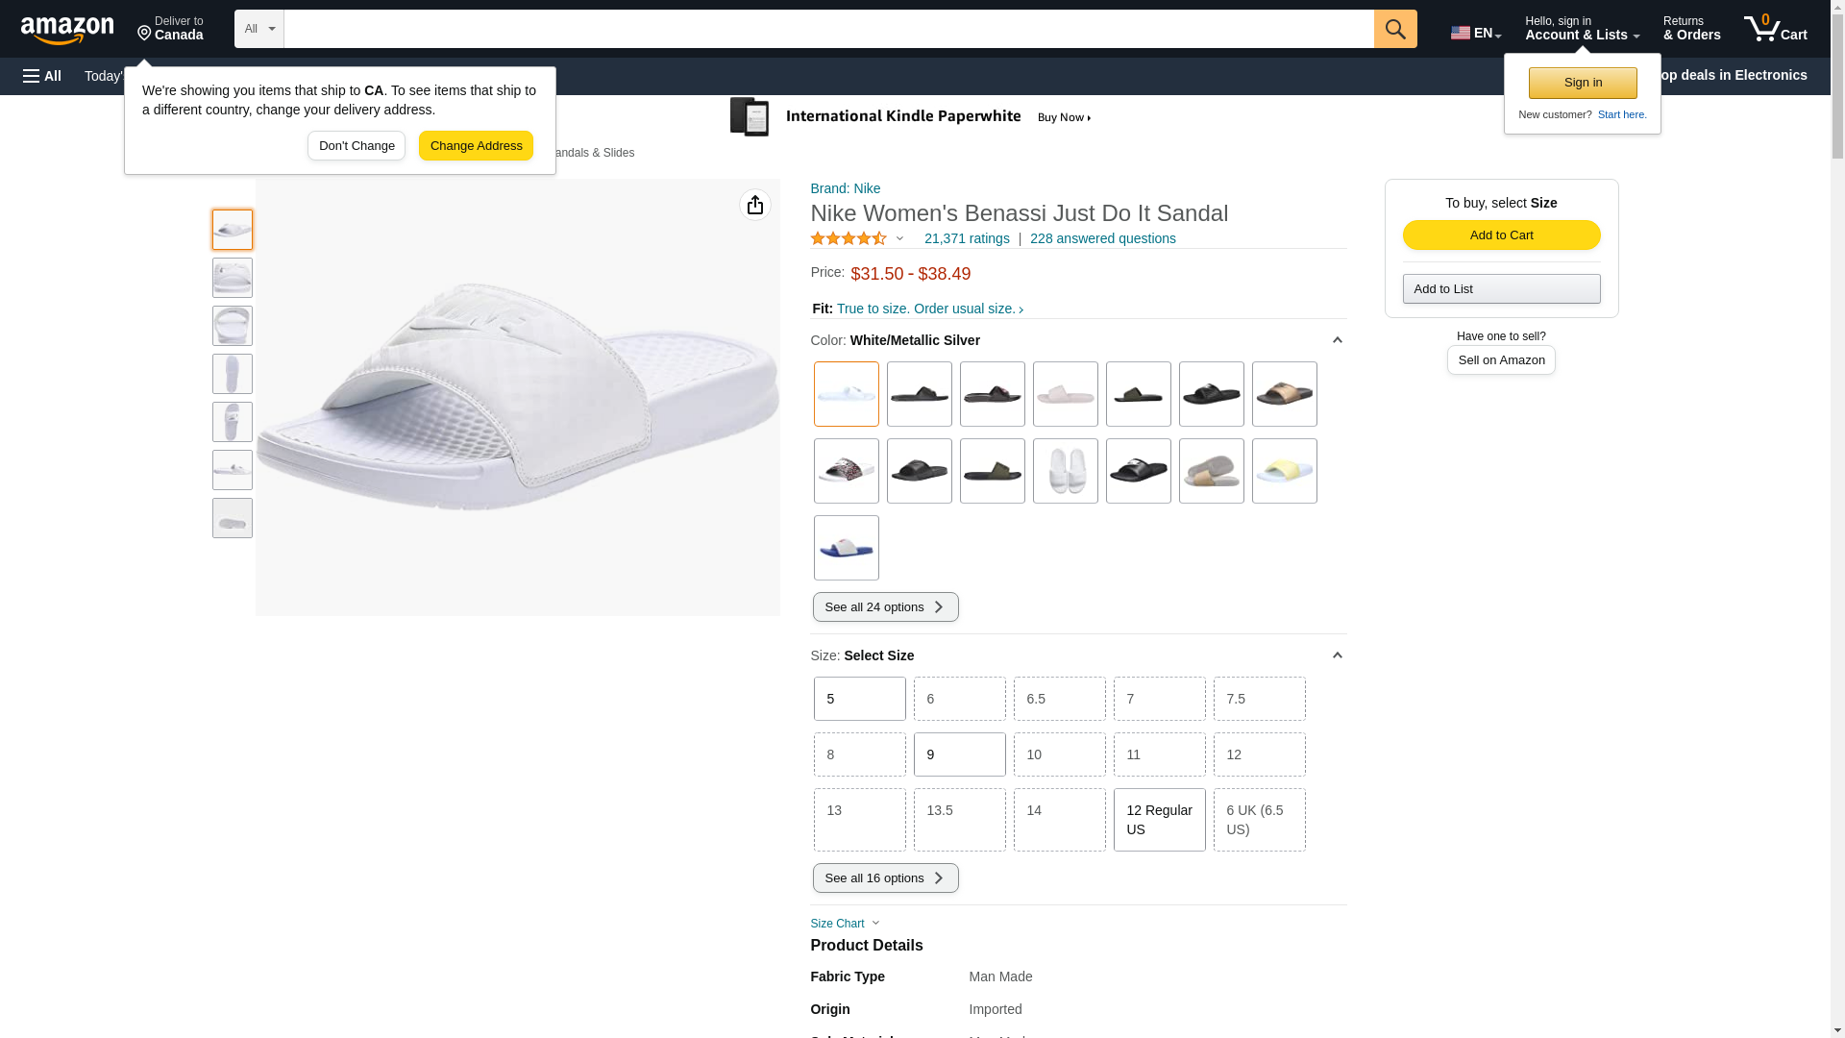Click the search magnifier Go button
The width and height of the screenshot is (1845, 1038).
(x=1394, y=29)
